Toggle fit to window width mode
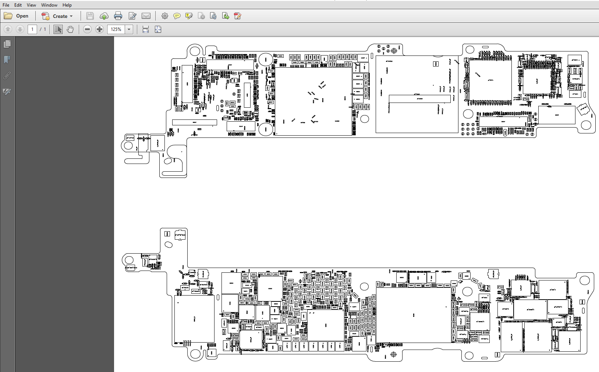Viewport: 599px width, 372px height. pyautogui.click(x=146, y=29)
